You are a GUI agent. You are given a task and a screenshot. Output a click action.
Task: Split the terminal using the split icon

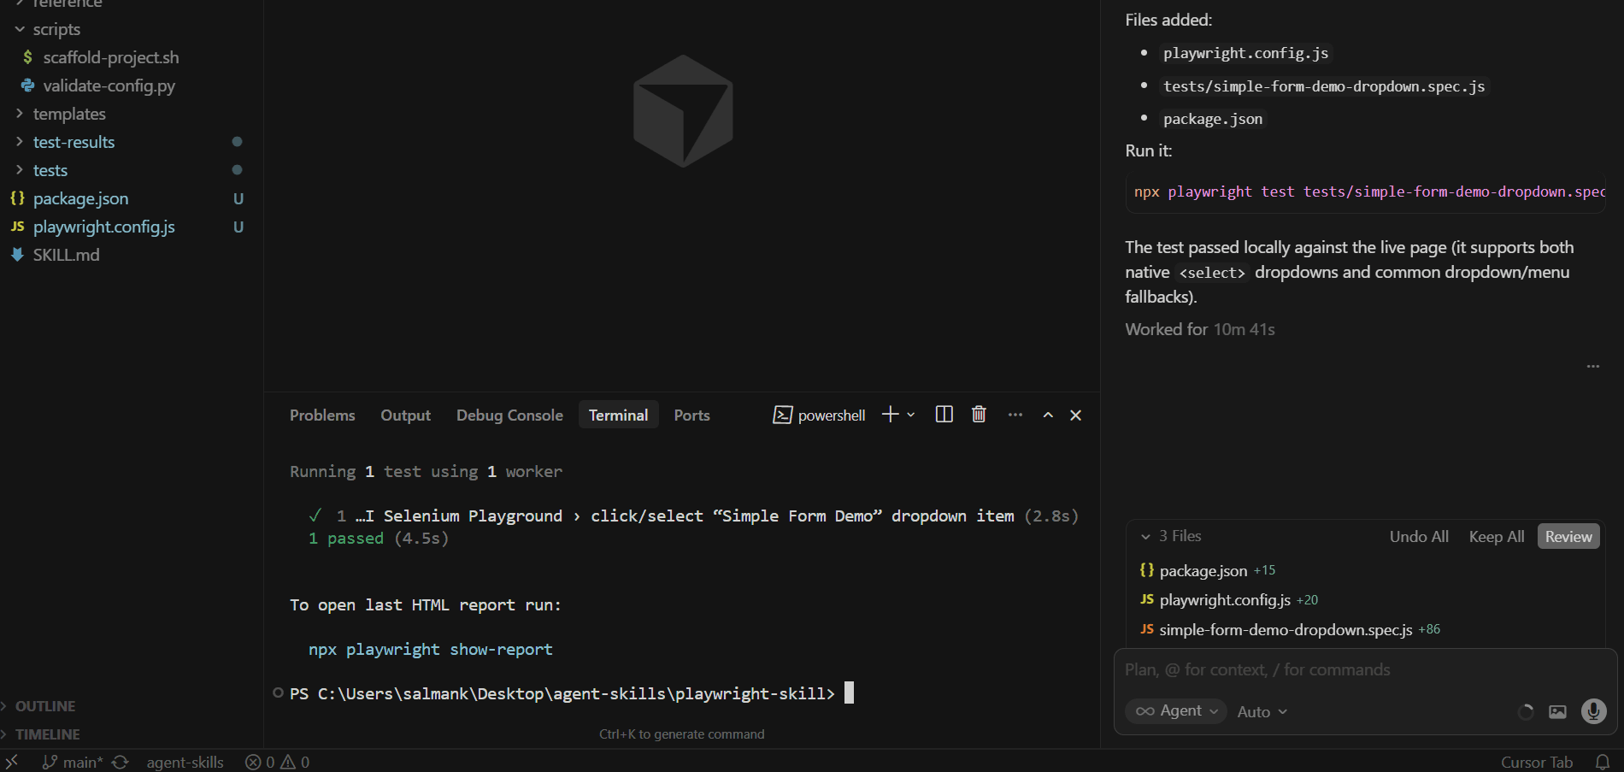click(x=943, y=414)
